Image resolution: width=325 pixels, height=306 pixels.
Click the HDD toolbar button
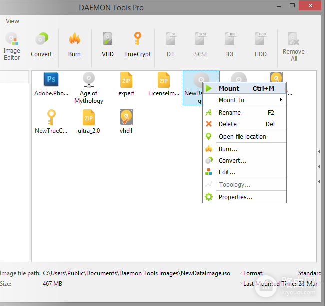[x=260, y=45]
